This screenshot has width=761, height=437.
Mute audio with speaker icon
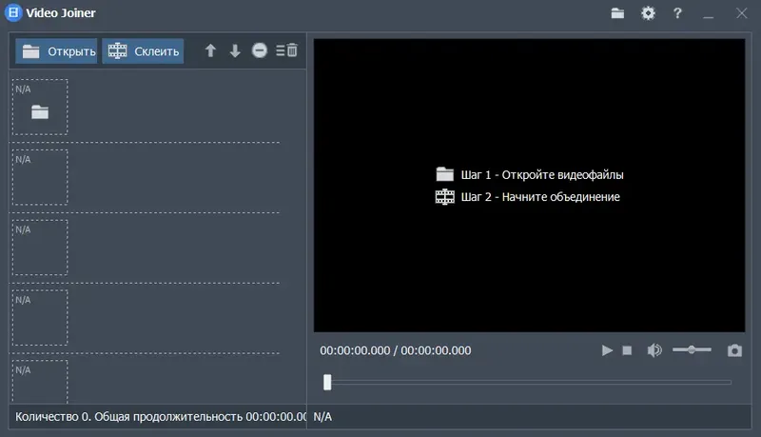coord(654,350)
